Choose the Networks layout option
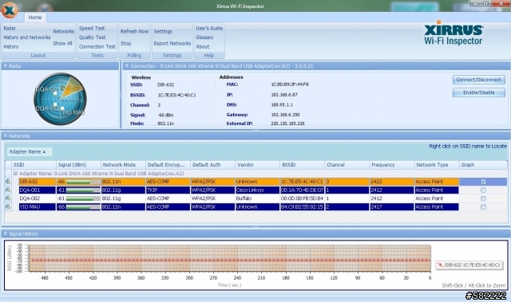The height and width of the screenshot is (302, 511). (63, 31)
